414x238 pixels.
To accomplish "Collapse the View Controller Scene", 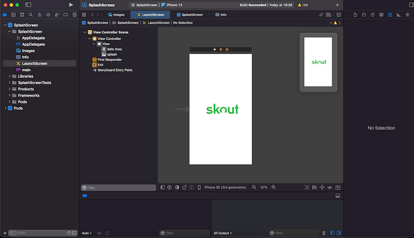I will tap(85, 32).
